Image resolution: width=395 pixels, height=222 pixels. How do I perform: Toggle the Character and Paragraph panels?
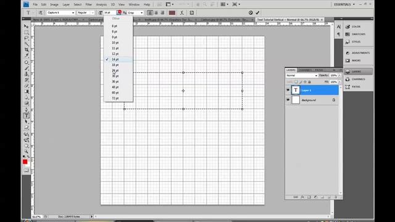(192, 12)
